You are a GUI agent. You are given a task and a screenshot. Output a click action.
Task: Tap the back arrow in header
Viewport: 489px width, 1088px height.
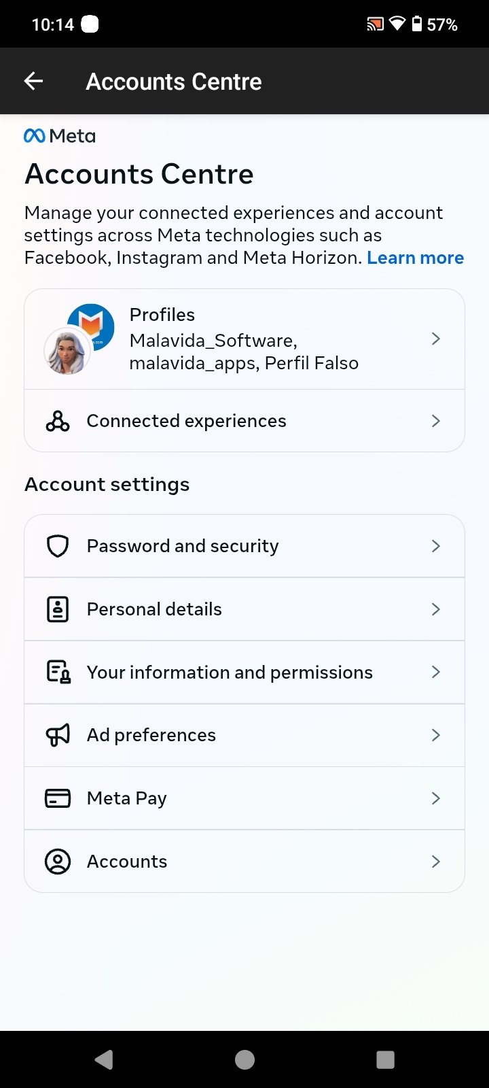click(x=33, y=82)
